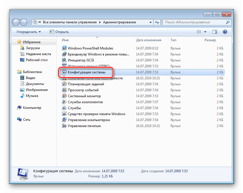Select Изображения in the navigation tree
243x193 pixels.
click(37, 90)
